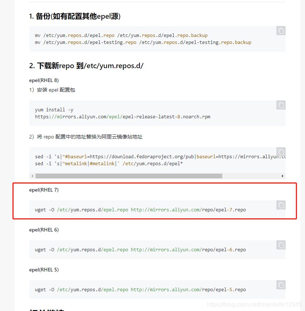
Task: Click the text "2）将 repo 配置中的地址替换为阿里云镜像站地址"
Action: (x=86, y=137)
